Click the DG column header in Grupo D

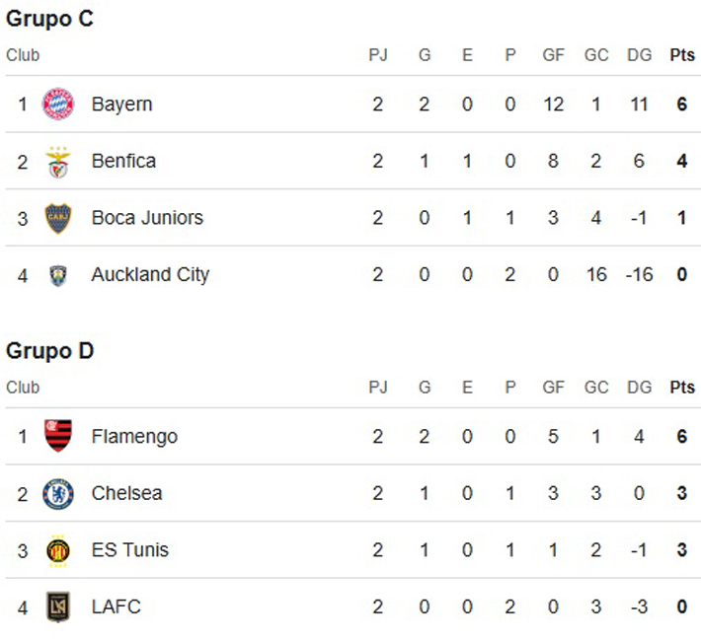click(x=640, y=387)
